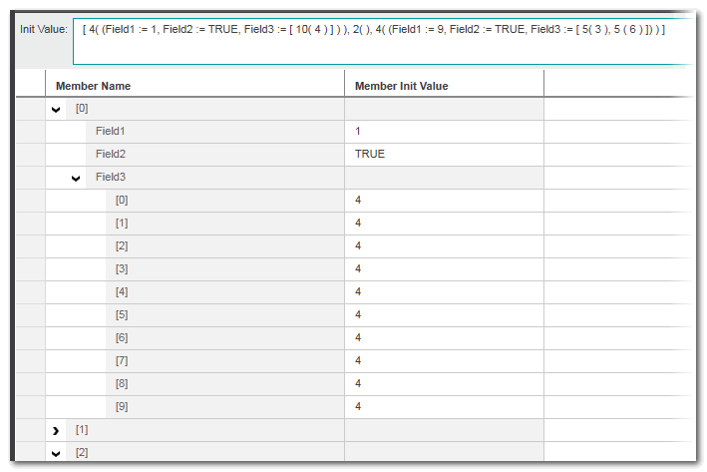Collapse the Field3 member node

click(x=76, y=178)
